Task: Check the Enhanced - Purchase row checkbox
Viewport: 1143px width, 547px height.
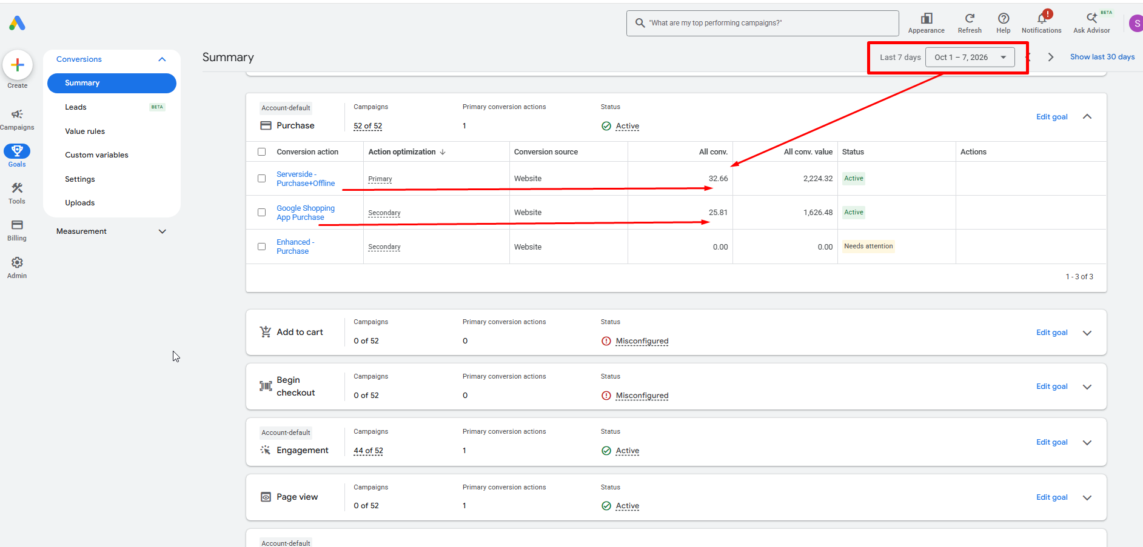Action: point(262,247)
